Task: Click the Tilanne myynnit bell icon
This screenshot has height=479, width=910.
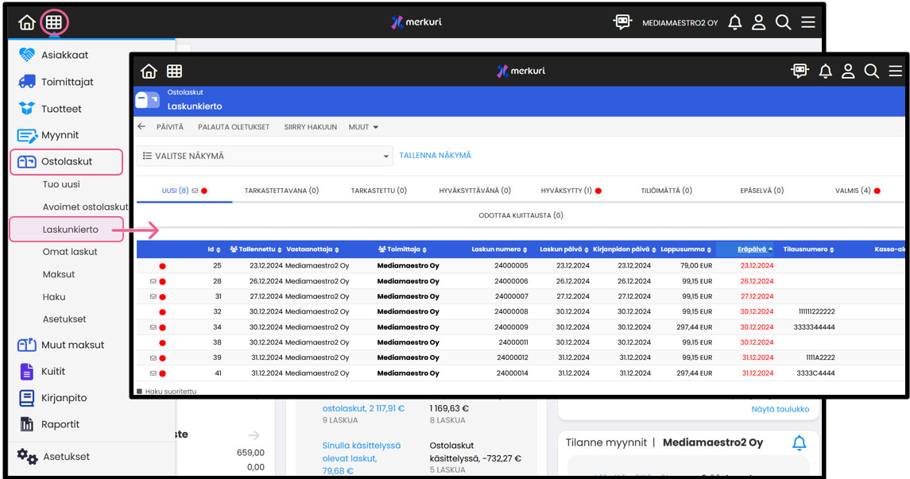Action: click(799, 442)
